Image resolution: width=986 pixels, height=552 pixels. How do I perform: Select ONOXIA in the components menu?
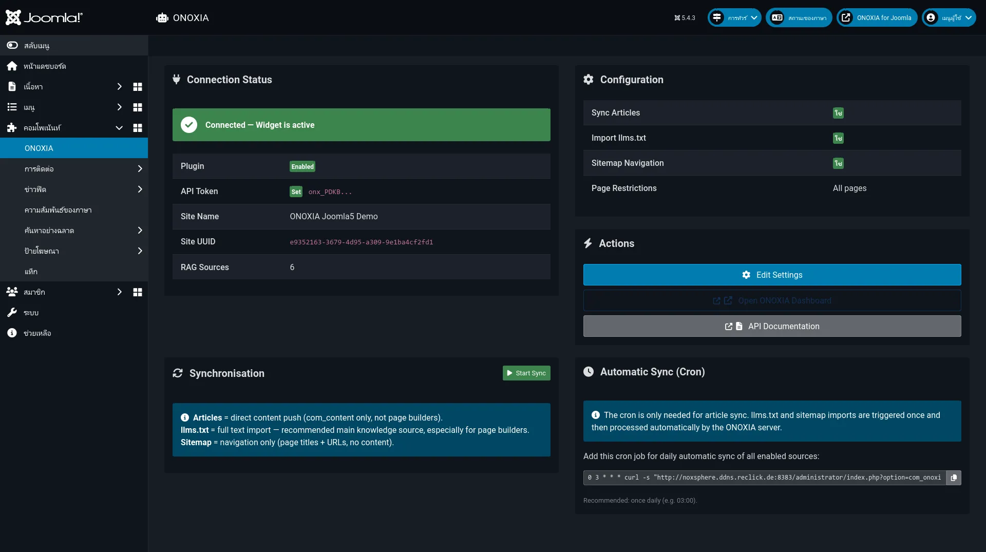74,148
